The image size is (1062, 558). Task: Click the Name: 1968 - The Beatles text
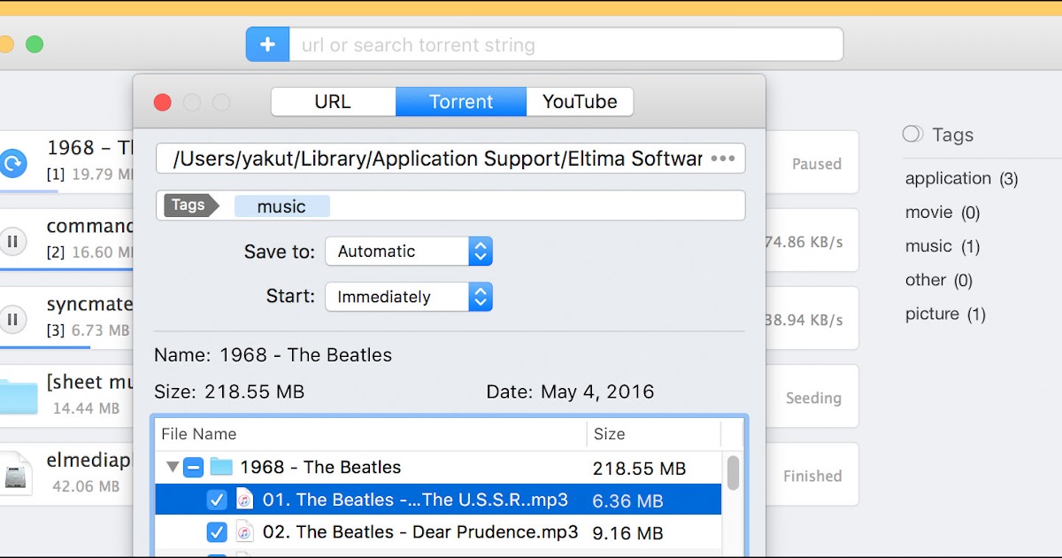[273, 355]
